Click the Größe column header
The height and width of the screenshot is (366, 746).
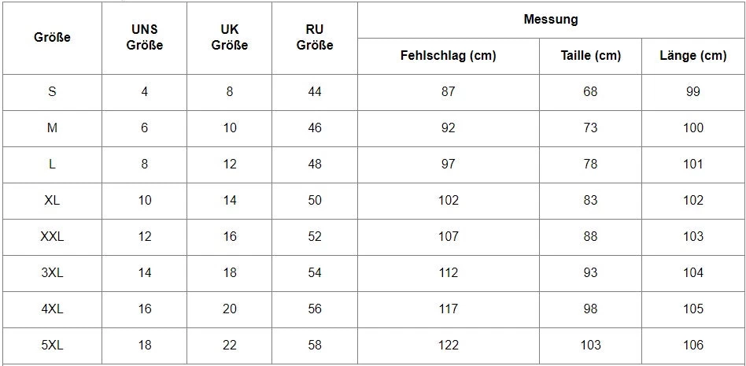[x=52, y=37]
